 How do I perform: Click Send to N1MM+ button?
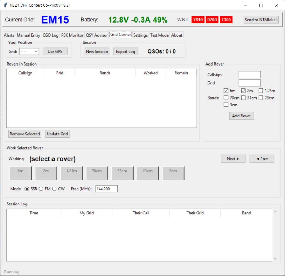click(x=261, y=20)
